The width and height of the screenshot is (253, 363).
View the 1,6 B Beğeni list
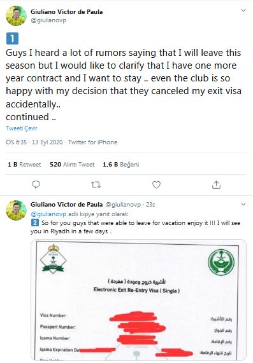pyautogui.click(x=121, y=165)
